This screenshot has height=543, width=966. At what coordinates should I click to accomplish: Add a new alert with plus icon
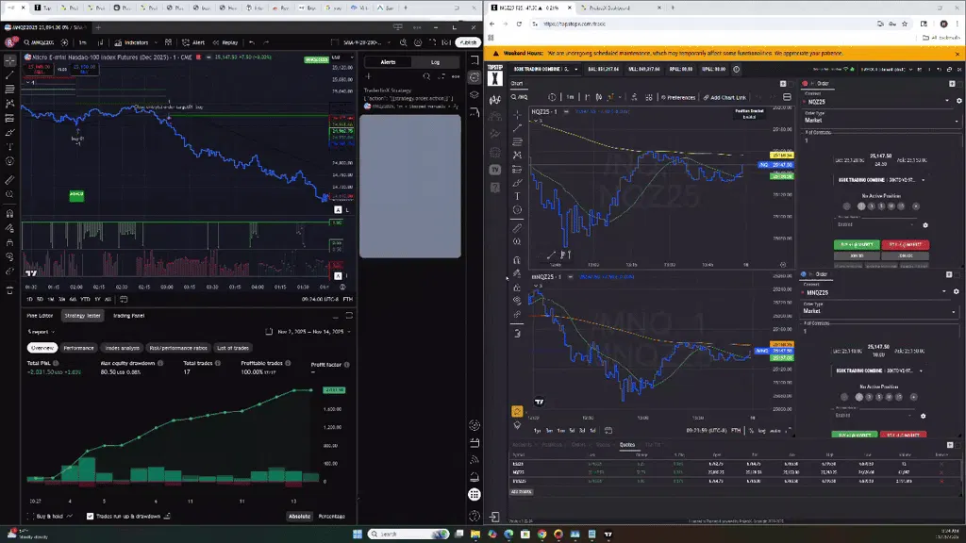[368, 77]
